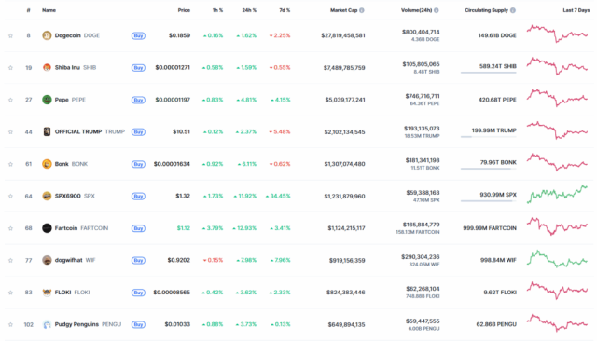Open the dogwifhat WIF coin link

69,260
